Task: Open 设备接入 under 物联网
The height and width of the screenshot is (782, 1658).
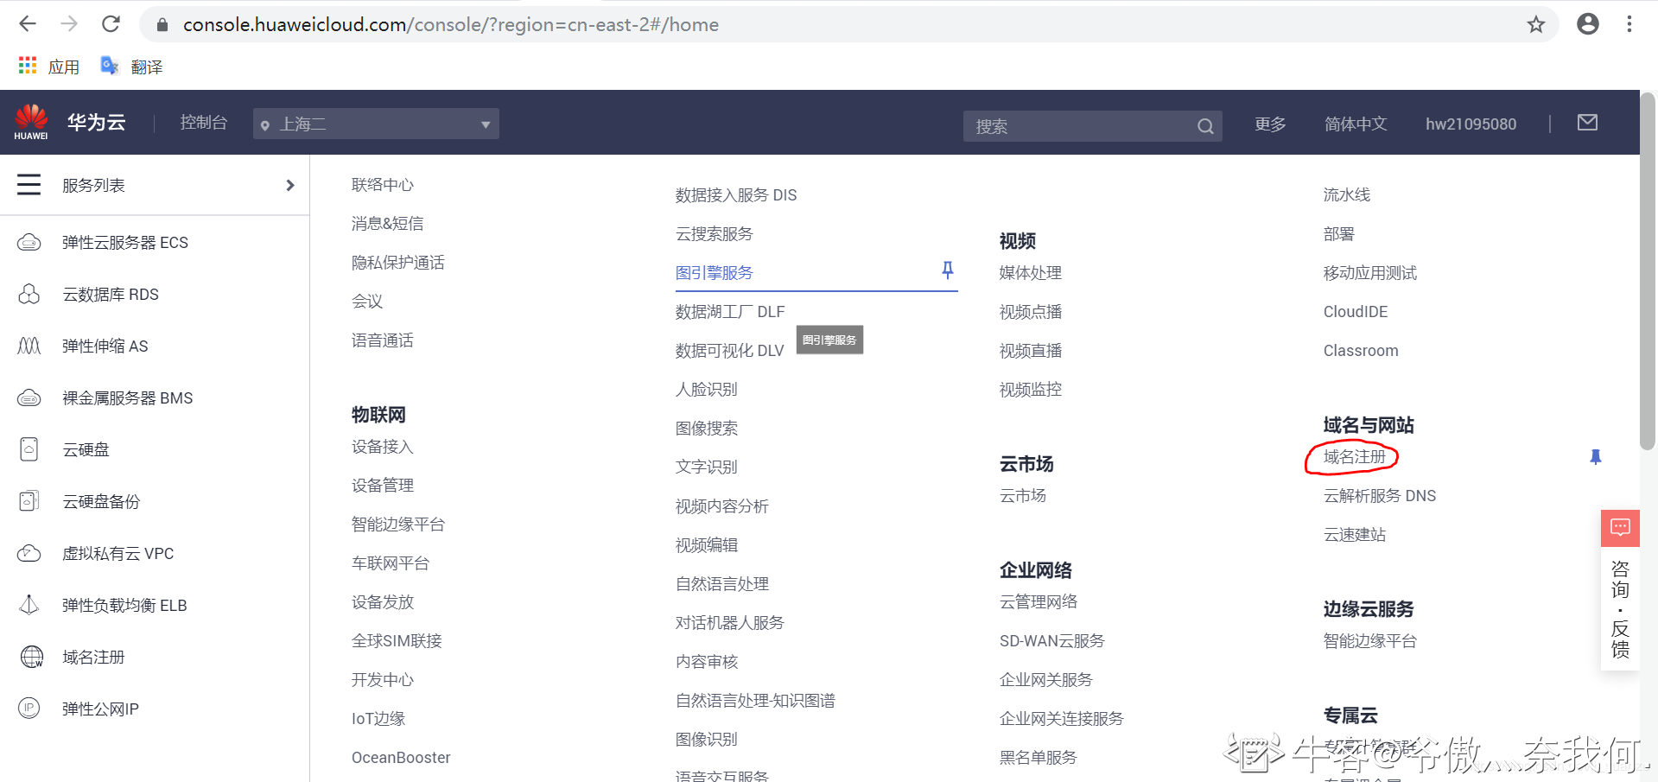Action: (x=383, y=447)
